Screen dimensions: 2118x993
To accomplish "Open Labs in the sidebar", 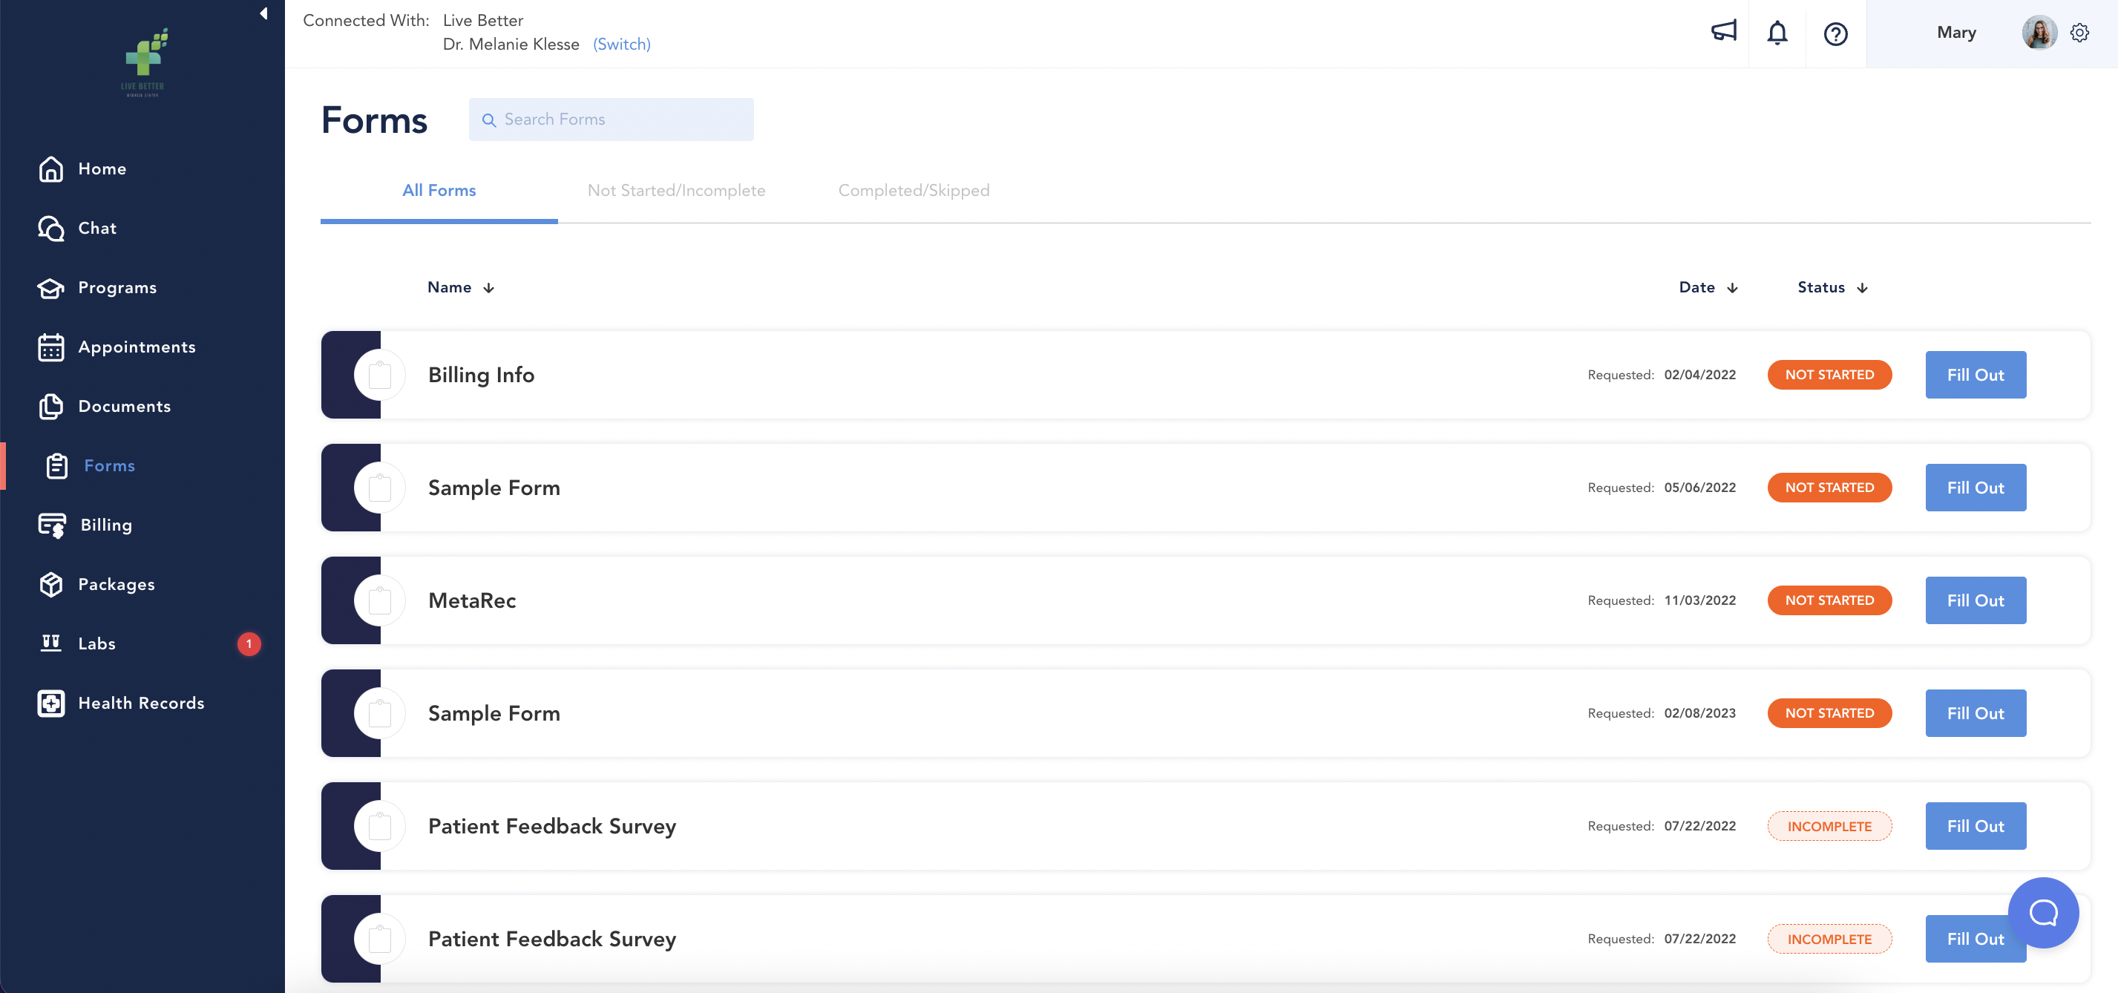I will pyautogui.click(x=96, y=643).
